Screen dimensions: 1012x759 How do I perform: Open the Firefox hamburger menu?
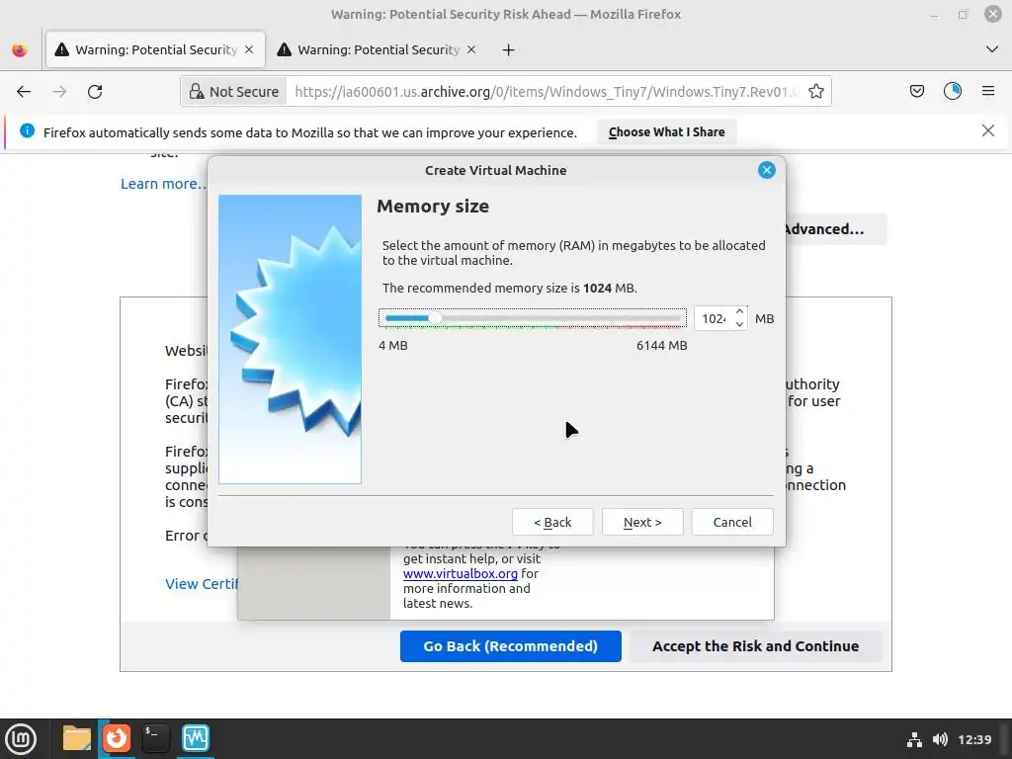click(987, 92)
